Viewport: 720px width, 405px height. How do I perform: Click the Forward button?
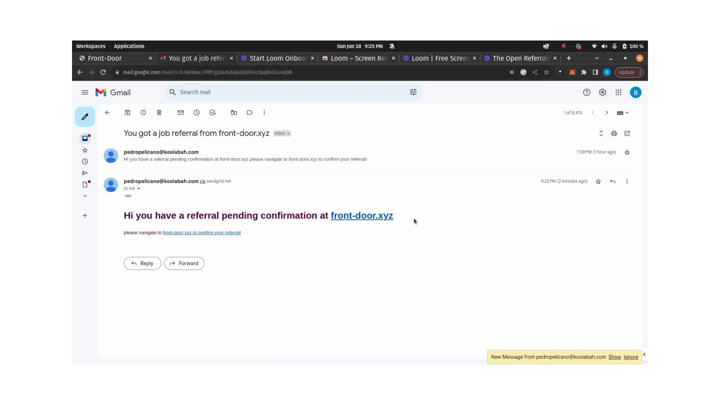(x=184, y=263)
